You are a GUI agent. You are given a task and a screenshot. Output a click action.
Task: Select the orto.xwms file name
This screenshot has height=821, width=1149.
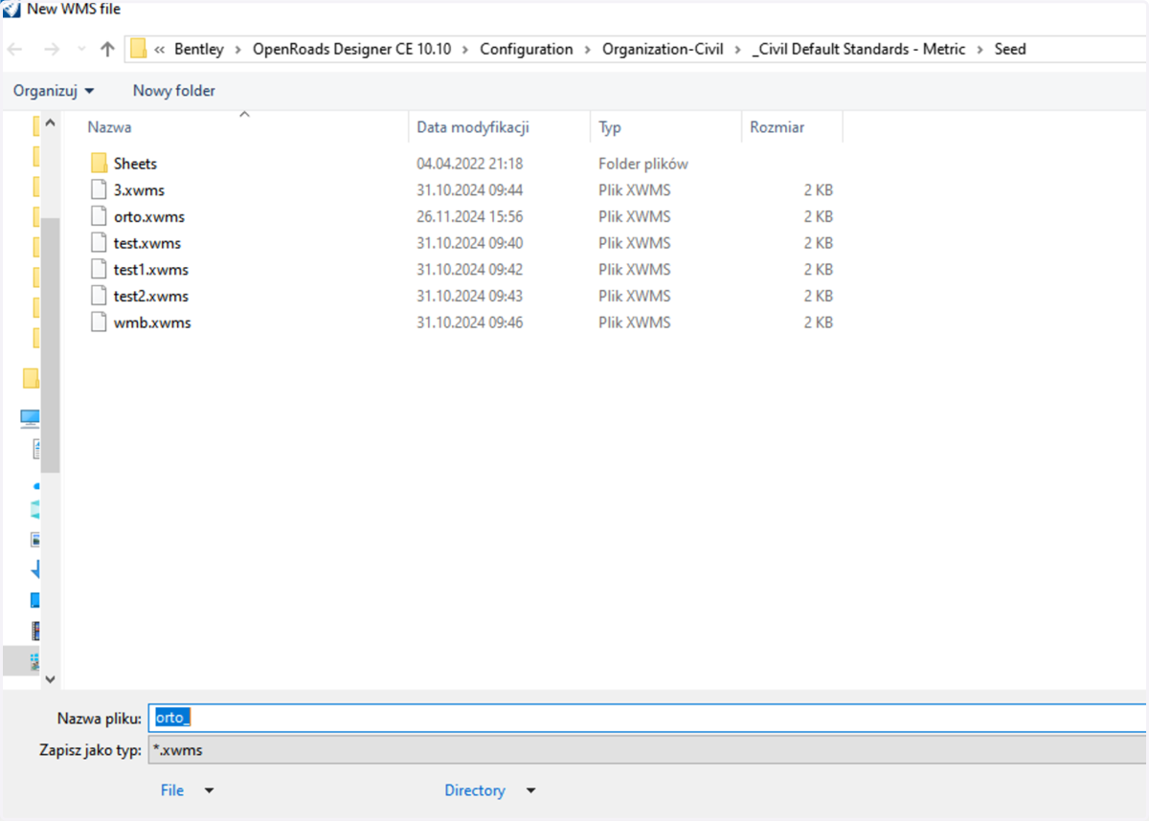(x=149, y=216)
